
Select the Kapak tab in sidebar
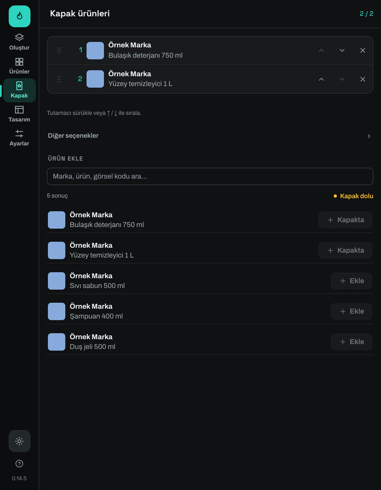(19, 90)
